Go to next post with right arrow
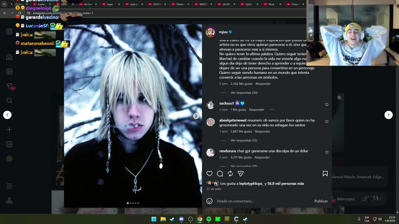399x224 pixels. coord(388,115)
